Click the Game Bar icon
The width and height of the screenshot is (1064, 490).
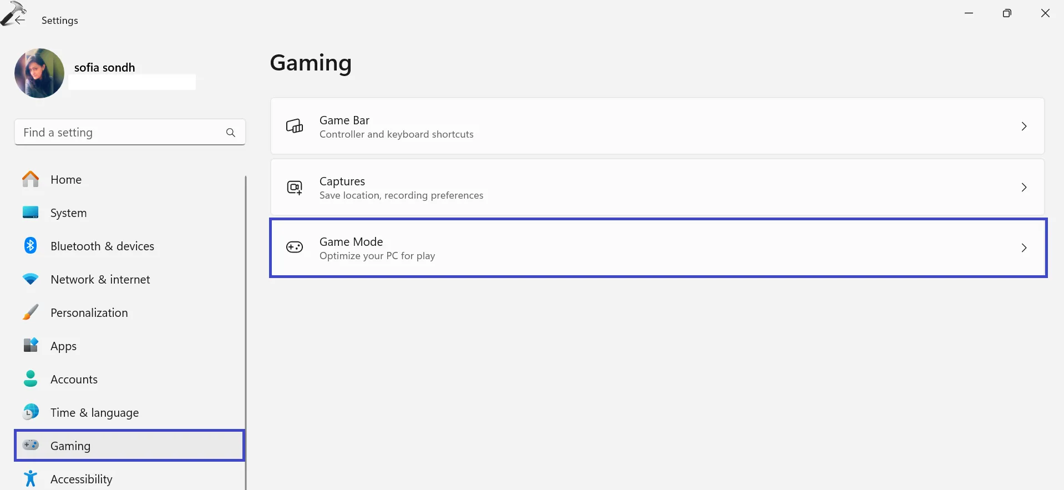[x=295, y=127]
